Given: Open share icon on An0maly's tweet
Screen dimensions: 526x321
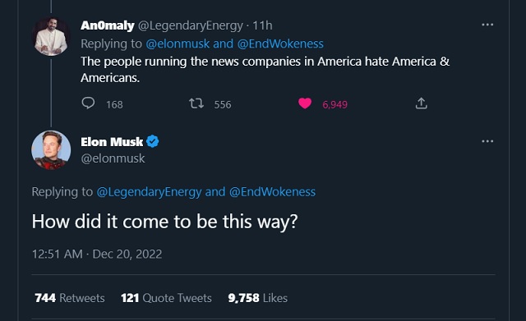Looking at the screenshot, I should [422, 103].
